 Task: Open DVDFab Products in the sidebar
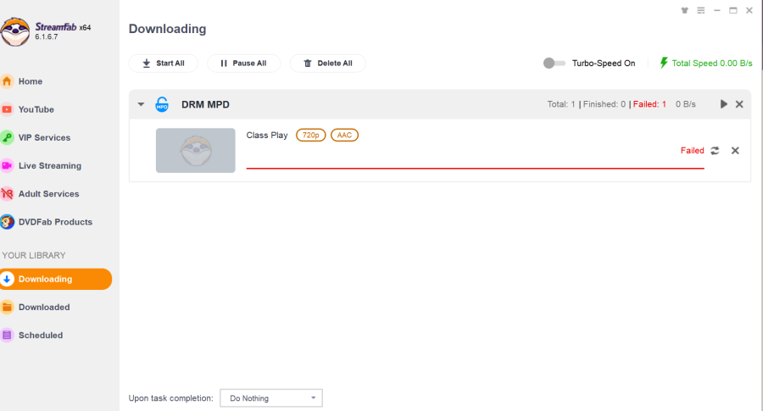click(x=55, y=222)
